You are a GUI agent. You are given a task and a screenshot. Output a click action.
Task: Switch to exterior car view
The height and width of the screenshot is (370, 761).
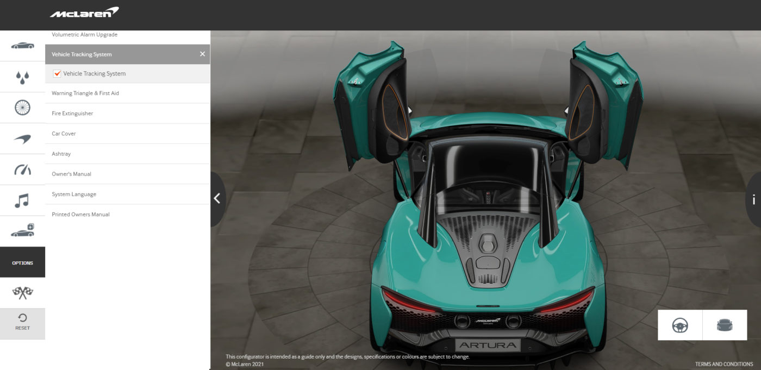(725, 325)
